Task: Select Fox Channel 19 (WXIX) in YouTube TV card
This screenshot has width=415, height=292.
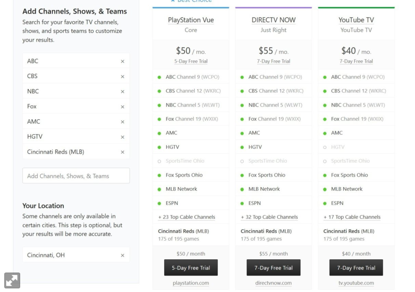Action: click(357, 119)
